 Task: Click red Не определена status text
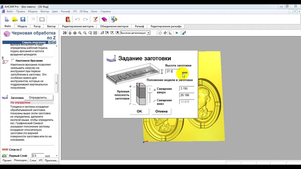(x=20, y=102)
